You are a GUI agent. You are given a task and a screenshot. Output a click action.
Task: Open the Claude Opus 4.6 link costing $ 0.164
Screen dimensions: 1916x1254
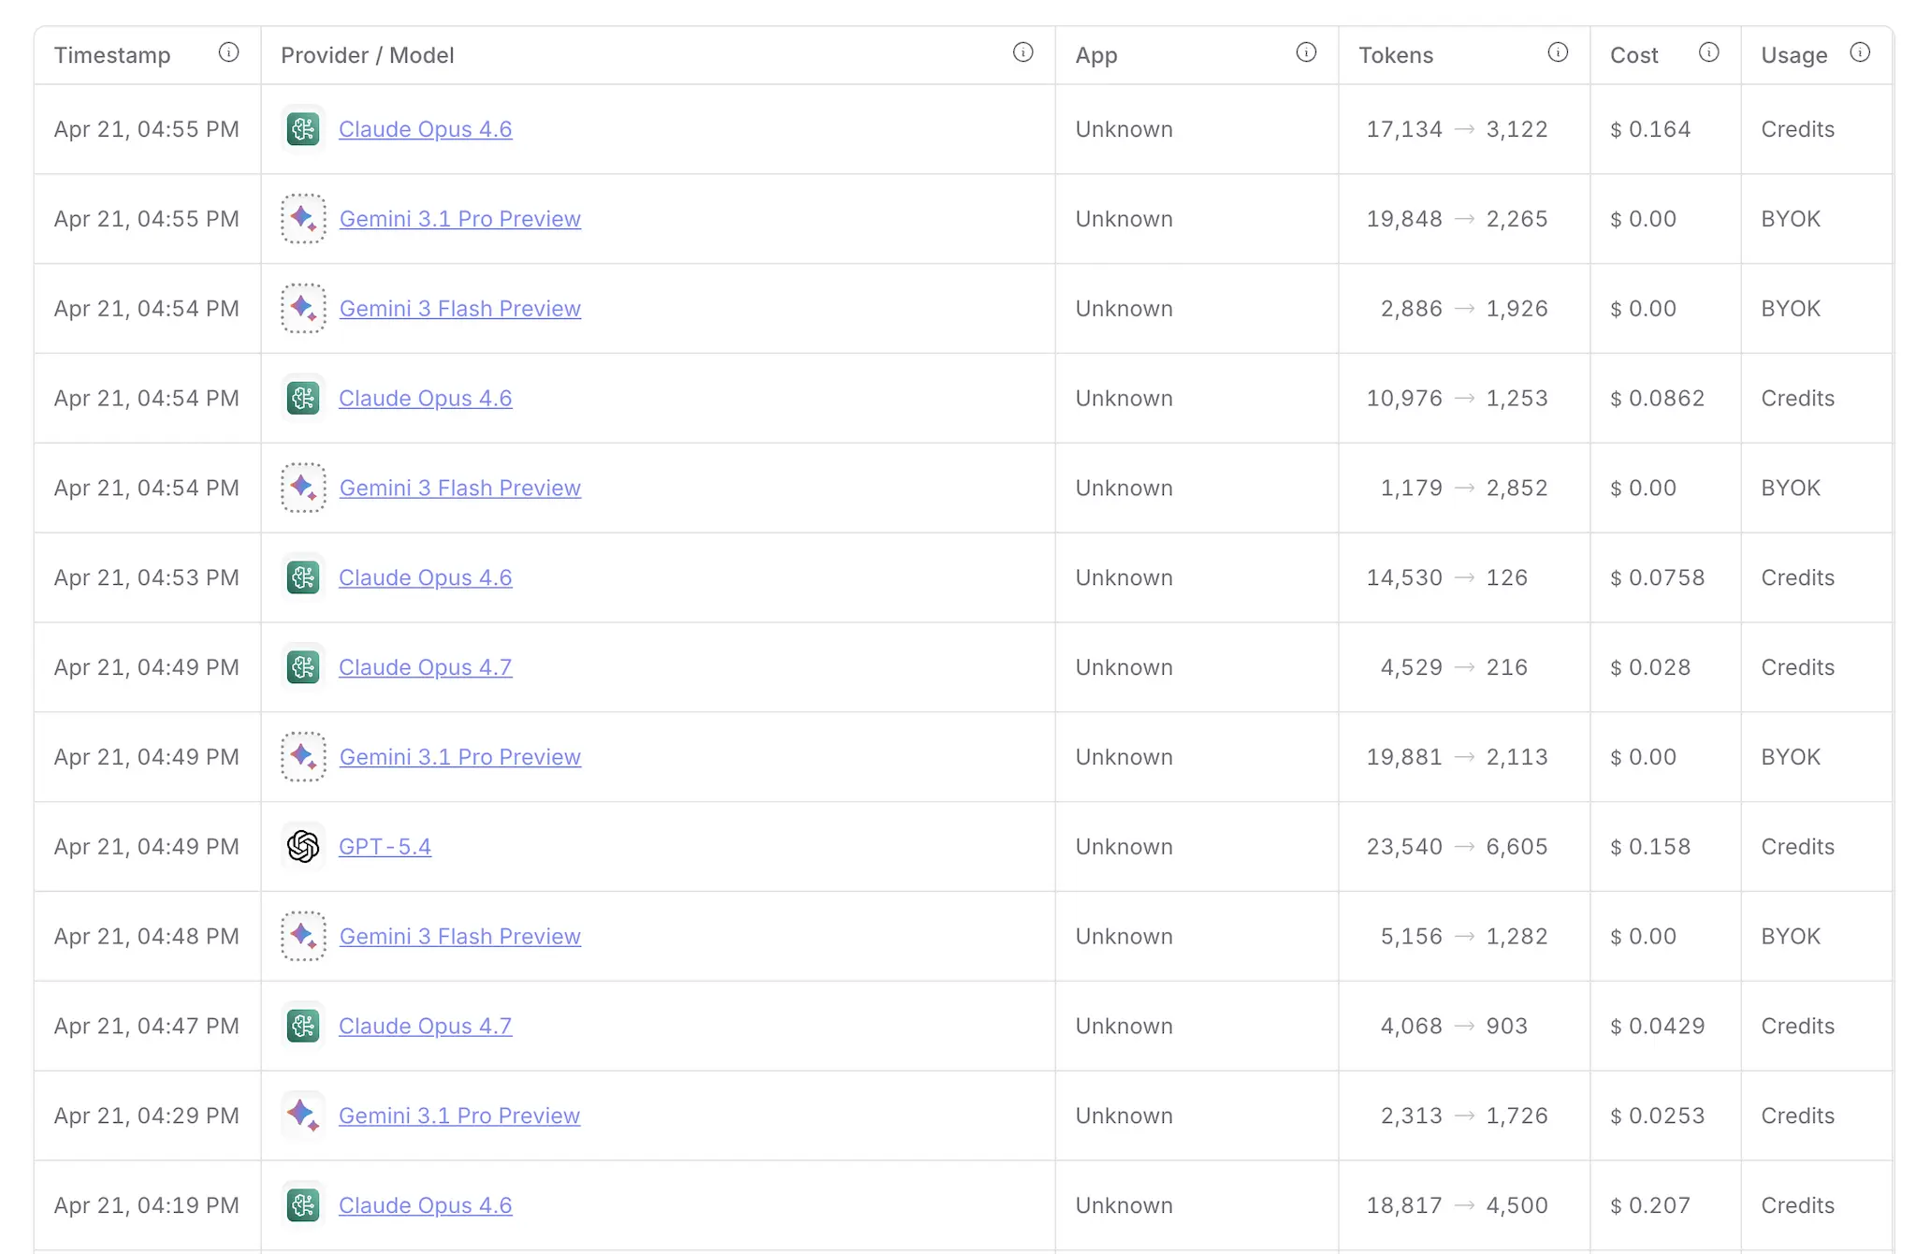pyautogui.click(x=425, y=129)
